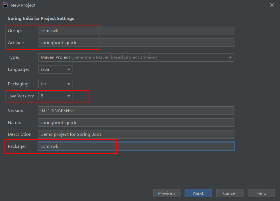Click the Description text field

click(x=136, y=134)
